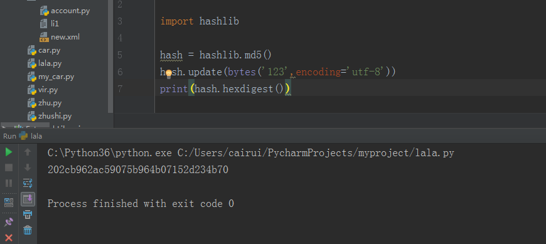The image size is (546, 244).
Task: Toggle soft-wrap in run console
Action: tap(28, 183)
